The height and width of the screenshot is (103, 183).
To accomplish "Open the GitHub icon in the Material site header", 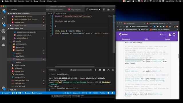I will [174, 34].
